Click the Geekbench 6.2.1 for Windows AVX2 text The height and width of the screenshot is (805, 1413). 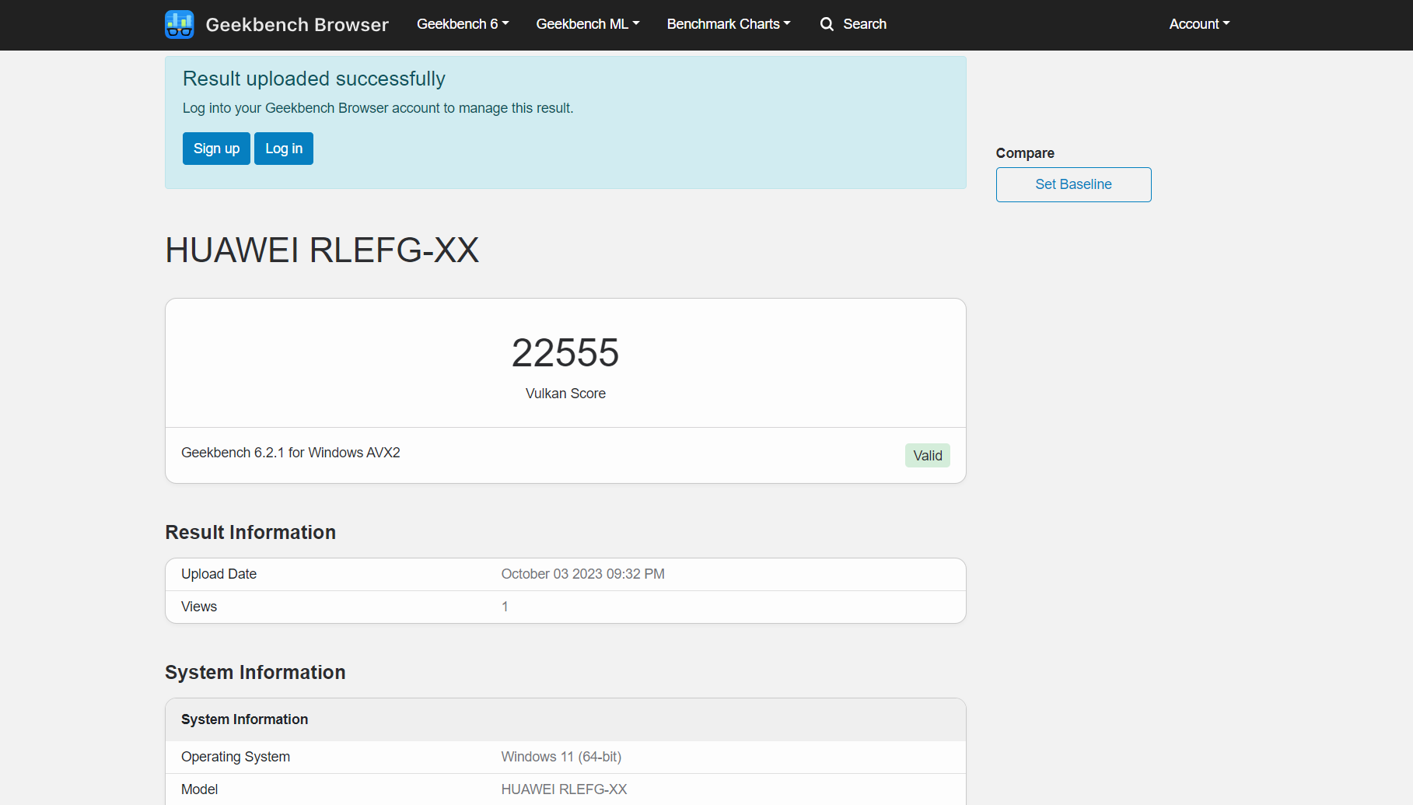click(x=291, y=453)
